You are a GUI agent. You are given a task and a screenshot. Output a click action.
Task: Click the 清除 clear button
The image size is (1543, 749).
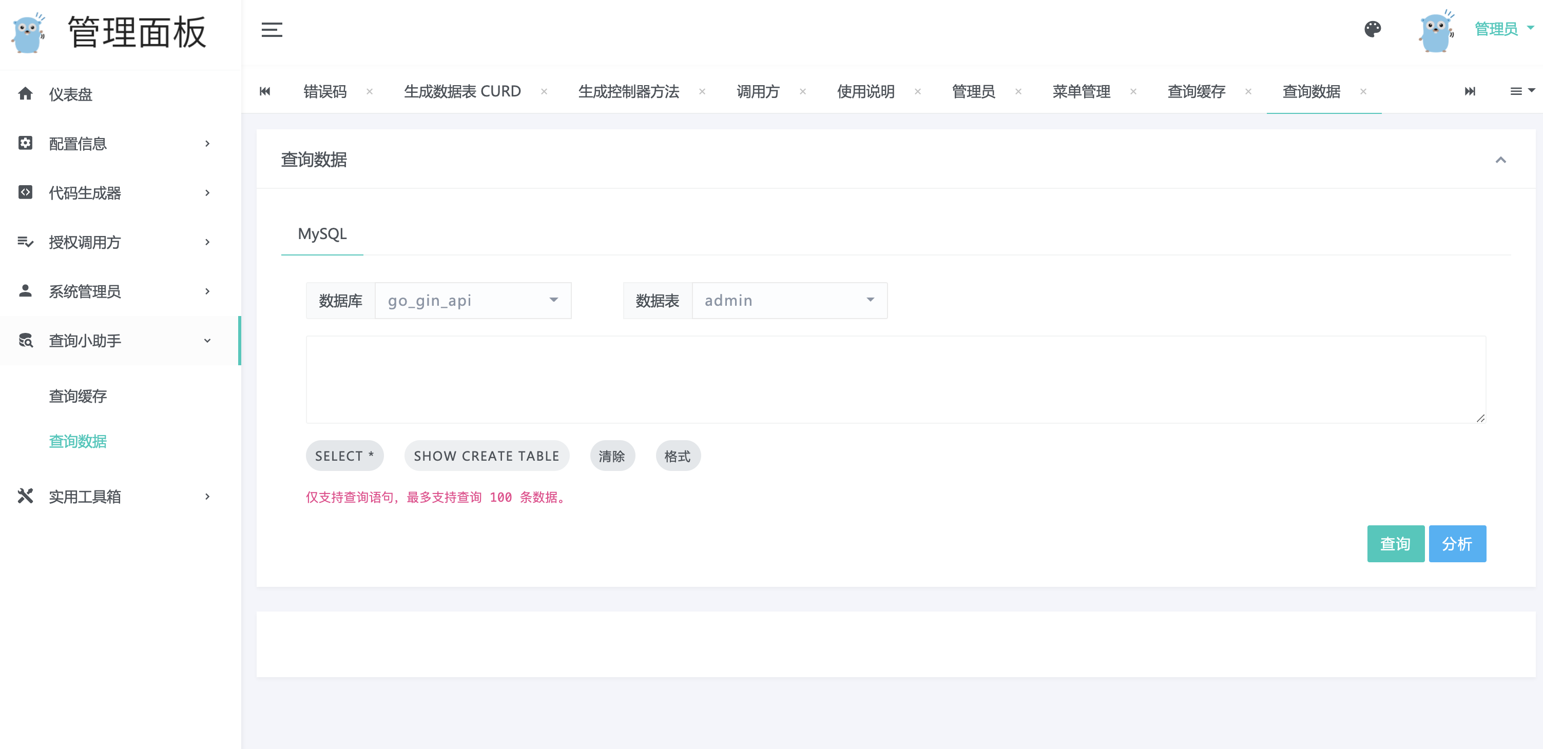[x=612, y=456]
